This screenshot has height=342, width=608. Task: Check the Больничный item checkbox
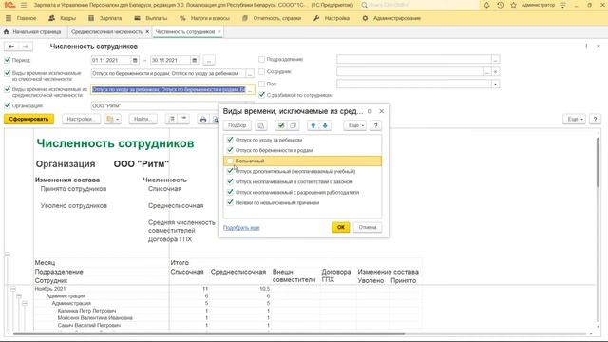(x=230, y=161)
